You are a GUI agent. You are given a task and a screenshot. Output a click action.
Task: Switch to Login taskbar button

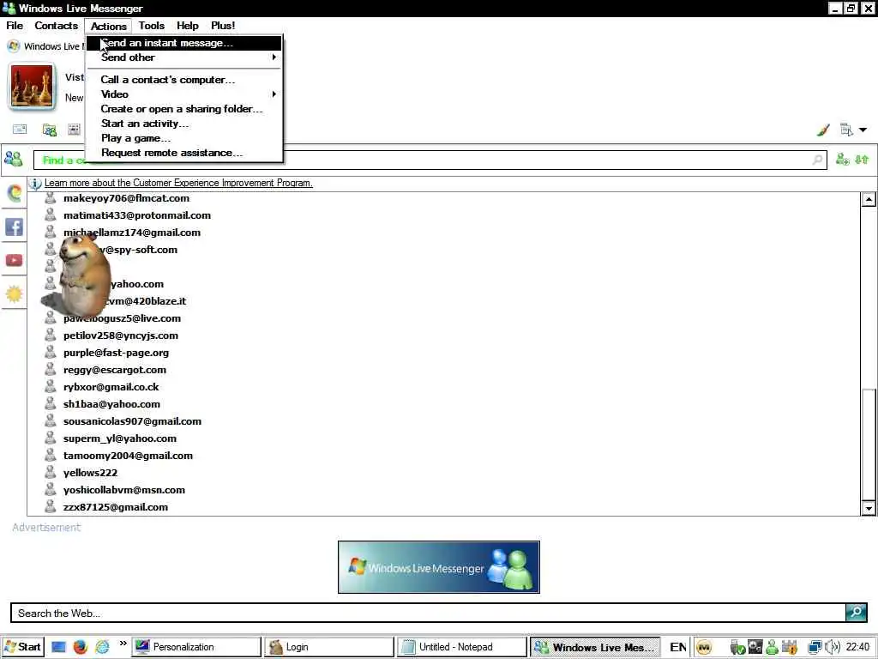click(x=328, y=647)
